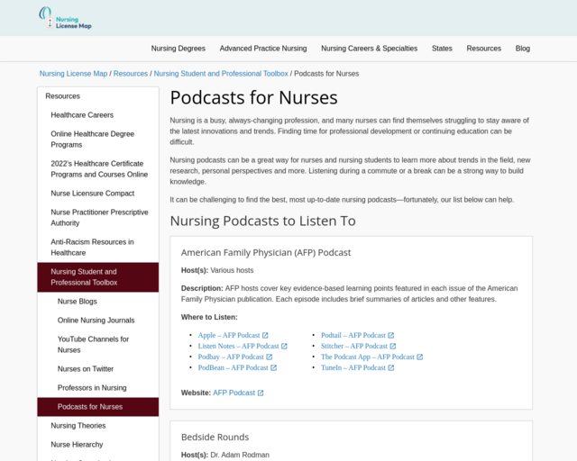Open Anti-Racism Resources in Healthcare item

click(x=98, y=248)
